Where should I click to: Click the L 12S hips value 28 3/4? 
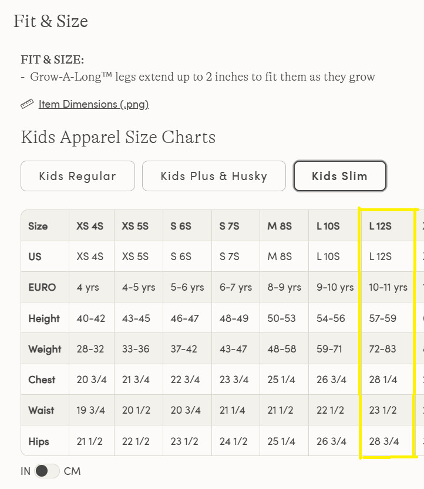tap(384, 441)
